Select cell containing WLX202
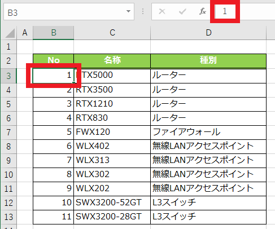The width and height of the screenshot is (275, 229). tap(112, 189)
